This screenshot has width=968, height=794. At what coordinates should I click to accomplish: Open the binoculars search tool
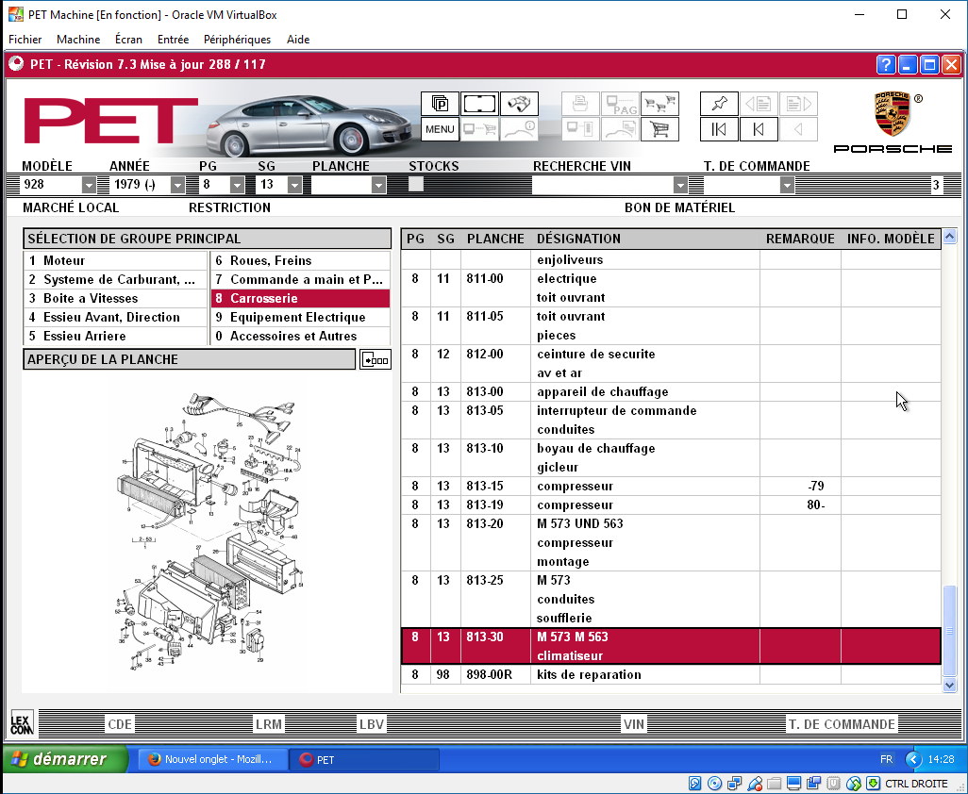click(x=519, y=104)
